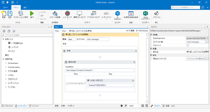Click the overview icon at designer bottom right
The height and width of the screenshot is (112, 210).
pos(147,106)
